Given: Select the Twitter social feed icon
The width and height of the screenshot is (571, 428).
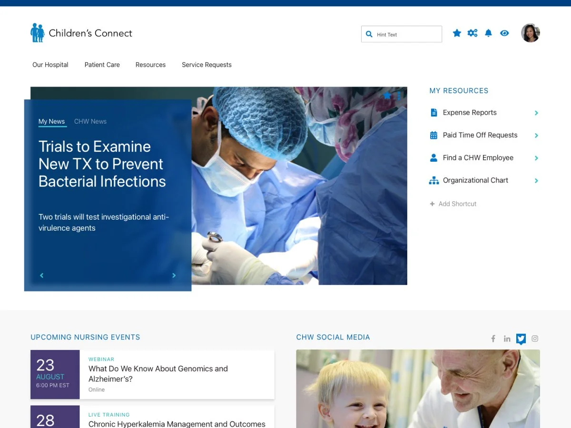Looking at the screenshot, I should (x=521, y=339).
